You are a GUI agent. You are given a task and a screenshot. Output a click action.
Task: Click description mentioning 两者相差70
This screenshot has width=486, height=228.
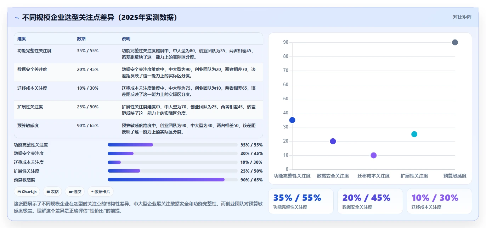[x=188, y=73]
